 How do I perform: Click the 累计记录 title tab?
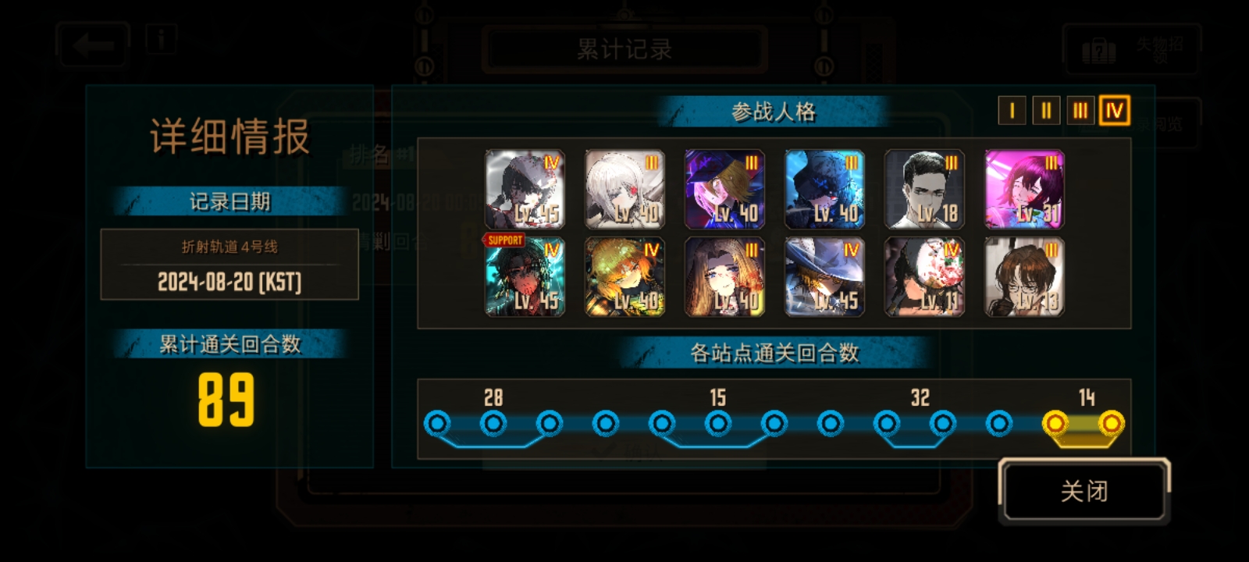pyautogui.click(x=624, y=49)
